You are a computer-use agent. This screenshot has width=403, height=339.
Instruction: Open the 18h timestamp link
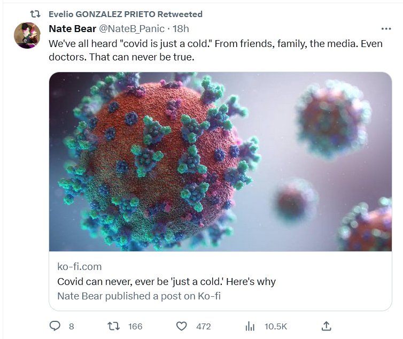(180, 28)
